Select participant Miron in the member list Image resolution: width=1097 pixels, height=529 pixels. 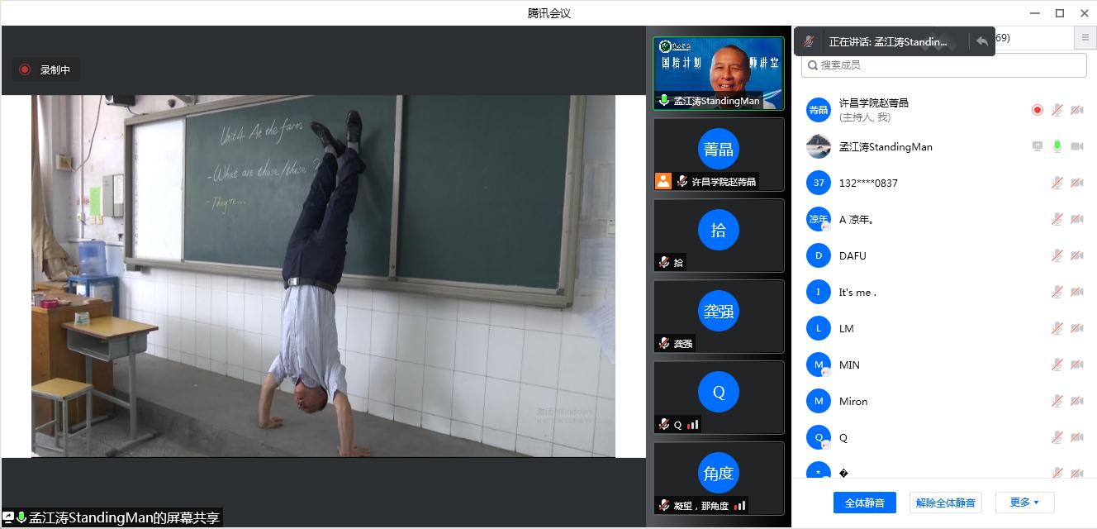pos(853,401)
